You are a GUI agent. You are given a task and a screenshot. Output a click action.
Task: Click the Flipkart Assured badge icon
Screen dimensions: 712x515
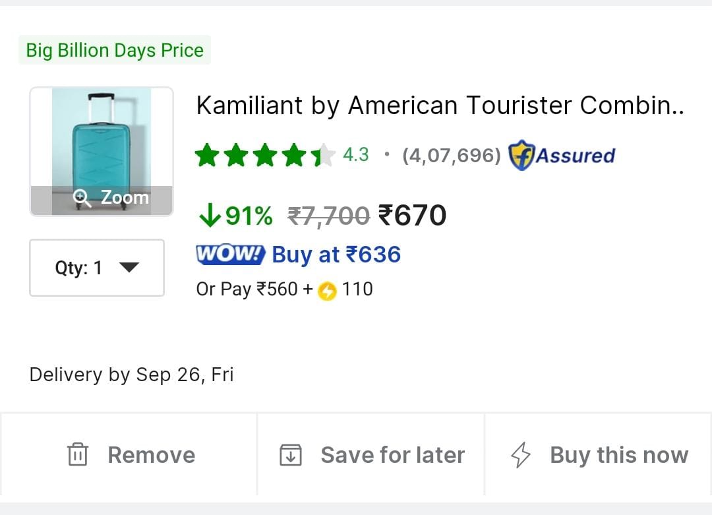coord(521,156)
